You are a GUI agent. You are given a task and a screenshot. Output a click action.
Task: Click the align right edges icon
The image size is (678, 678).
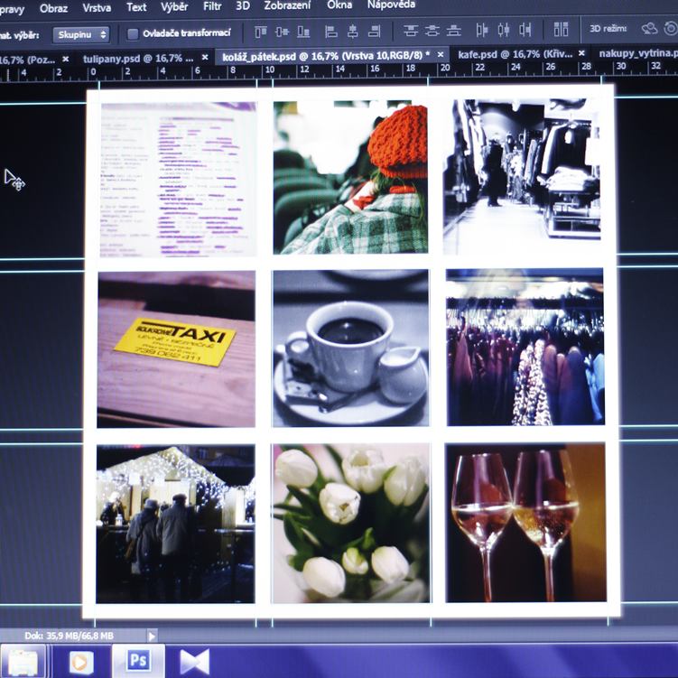tap(373, 32)
